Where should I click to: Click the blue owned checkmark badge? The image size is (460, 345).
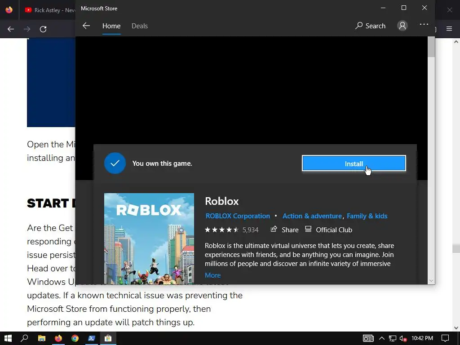[x=115, y=163]
